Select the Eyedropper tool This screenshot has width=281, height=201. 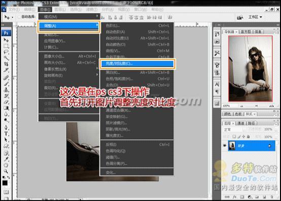[6, 159]
